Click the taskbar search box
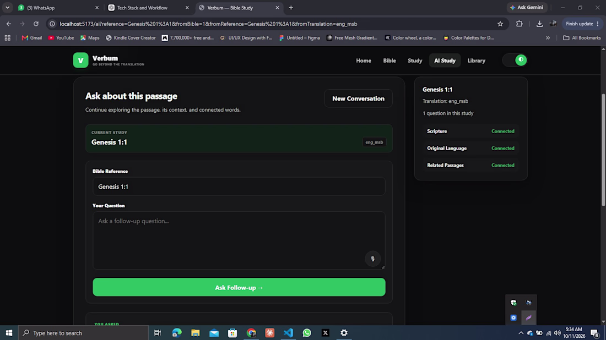This screenshot has height=340, width=606. point(84,333)
